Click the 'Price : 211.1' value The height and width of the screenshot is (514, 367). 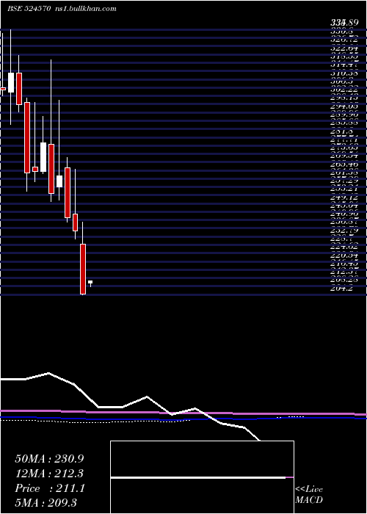point(50,488)
